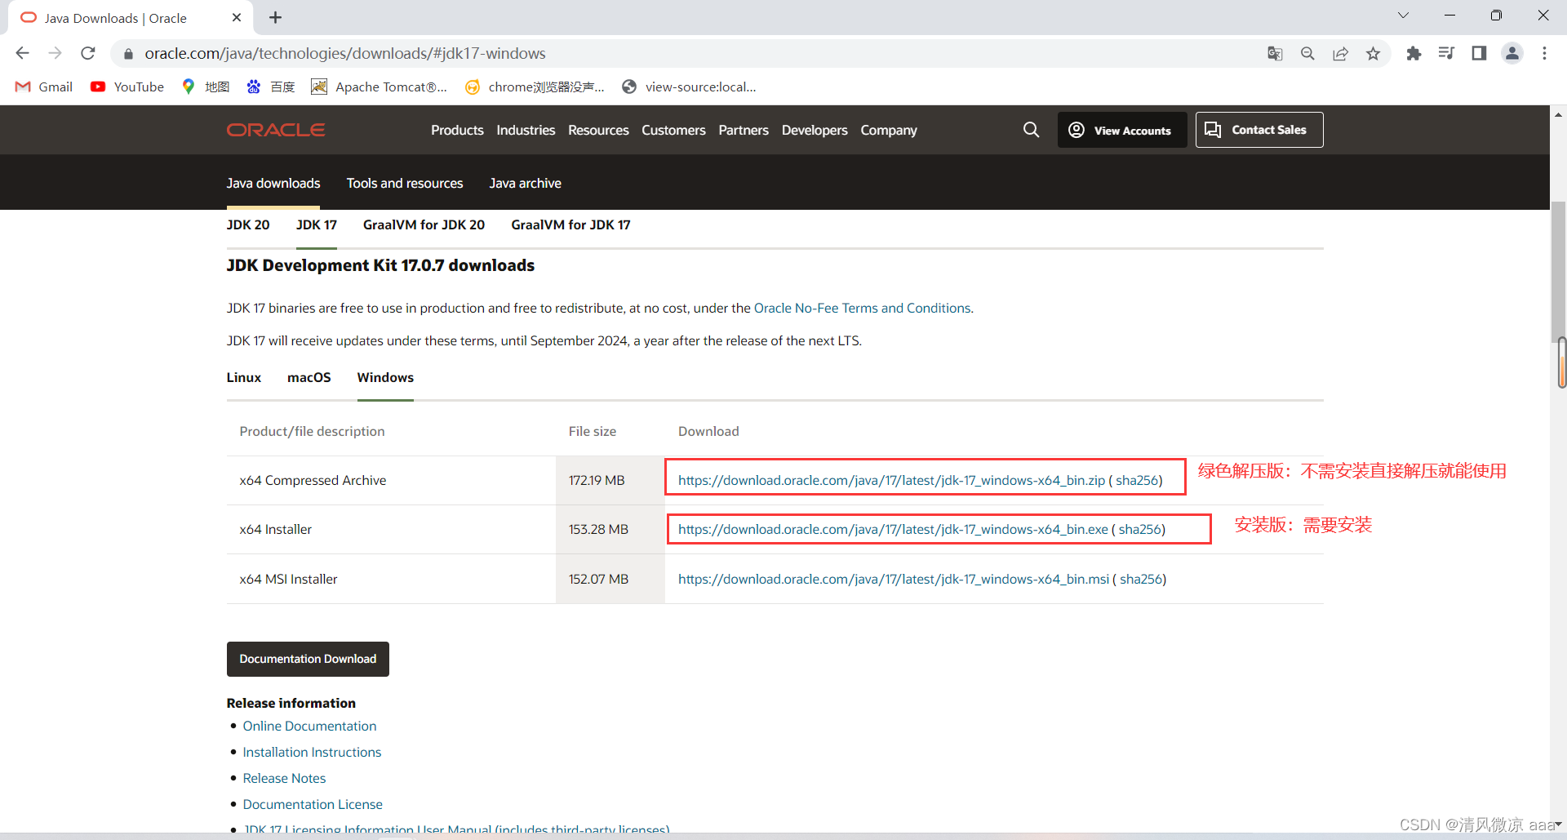The height and width of the screenshot is (840, 1567).
Task: Open the Products menu
Action: [x=457, y=130]
